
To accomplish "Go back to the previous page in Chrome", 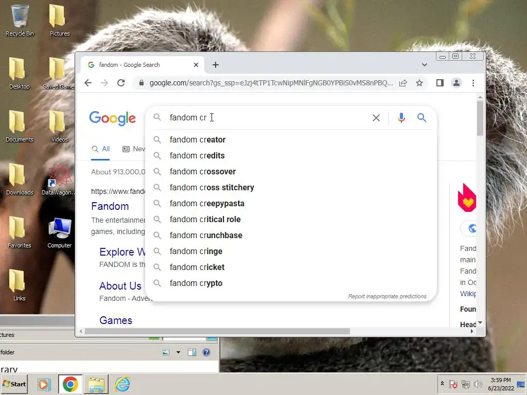I will coord(88,83).
